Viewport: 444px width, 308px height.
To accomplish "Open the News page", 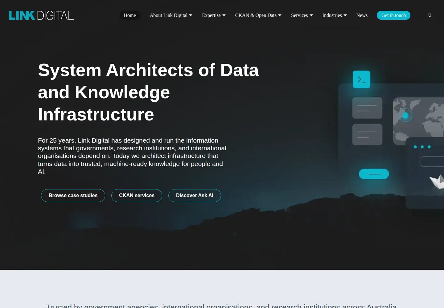I will point(362,15).
